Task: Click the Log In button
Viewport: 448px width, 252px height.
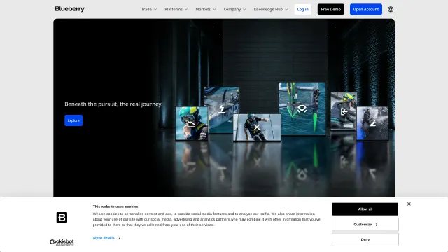Action: point(303,9)
